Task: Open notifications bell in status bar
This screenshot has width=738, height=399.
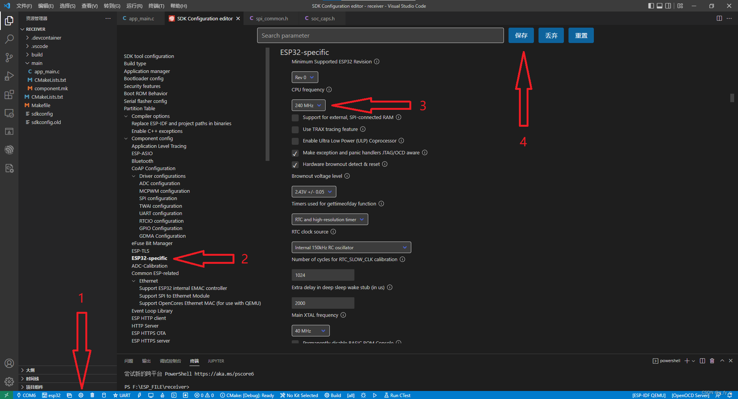Action: tap(730, 395)
